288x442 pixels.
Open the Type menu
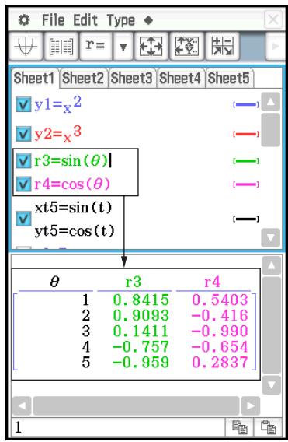tap(121, 21)
